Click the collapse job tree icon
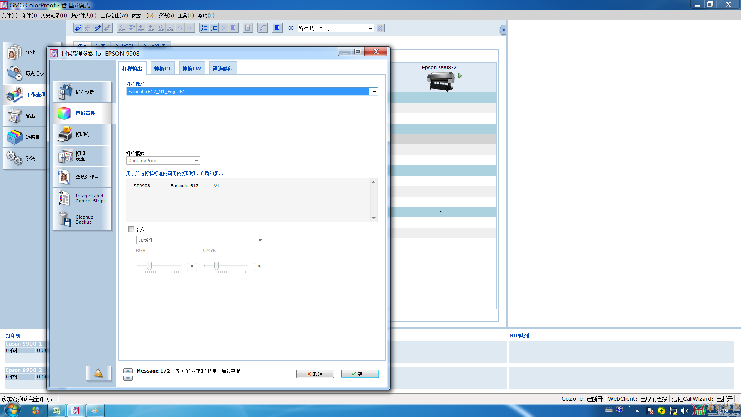Screen dimensions: 741x417 (205, 28)
